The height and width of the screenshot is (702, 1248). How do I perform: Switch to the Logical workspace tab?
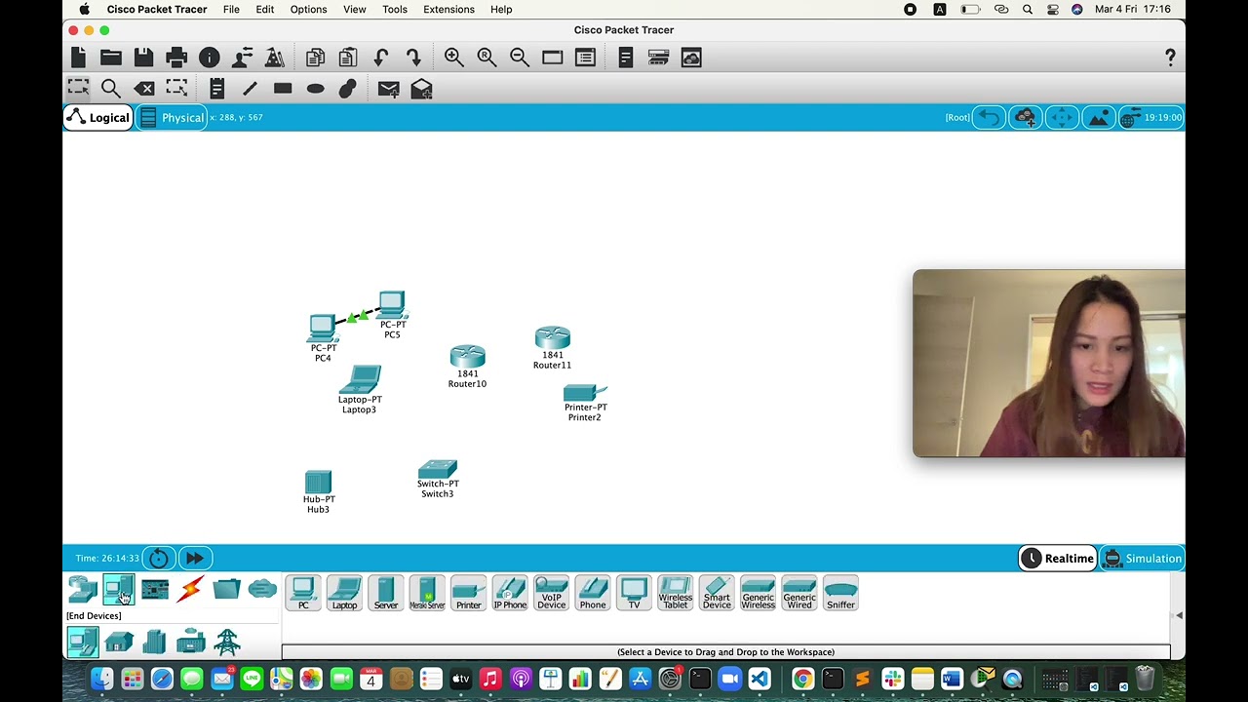pyautogui.click(x=97, y=118)
